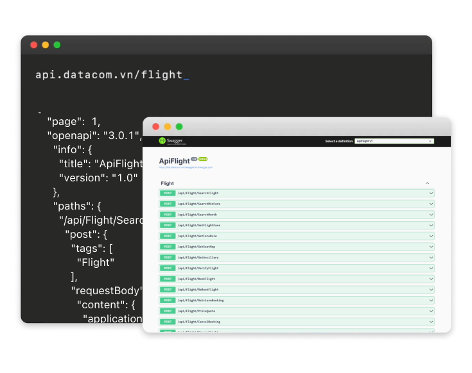Expand the RetrieveBooking endpoint chevron
This screenshot has height=373, width=472.
(x=431, y=301)
